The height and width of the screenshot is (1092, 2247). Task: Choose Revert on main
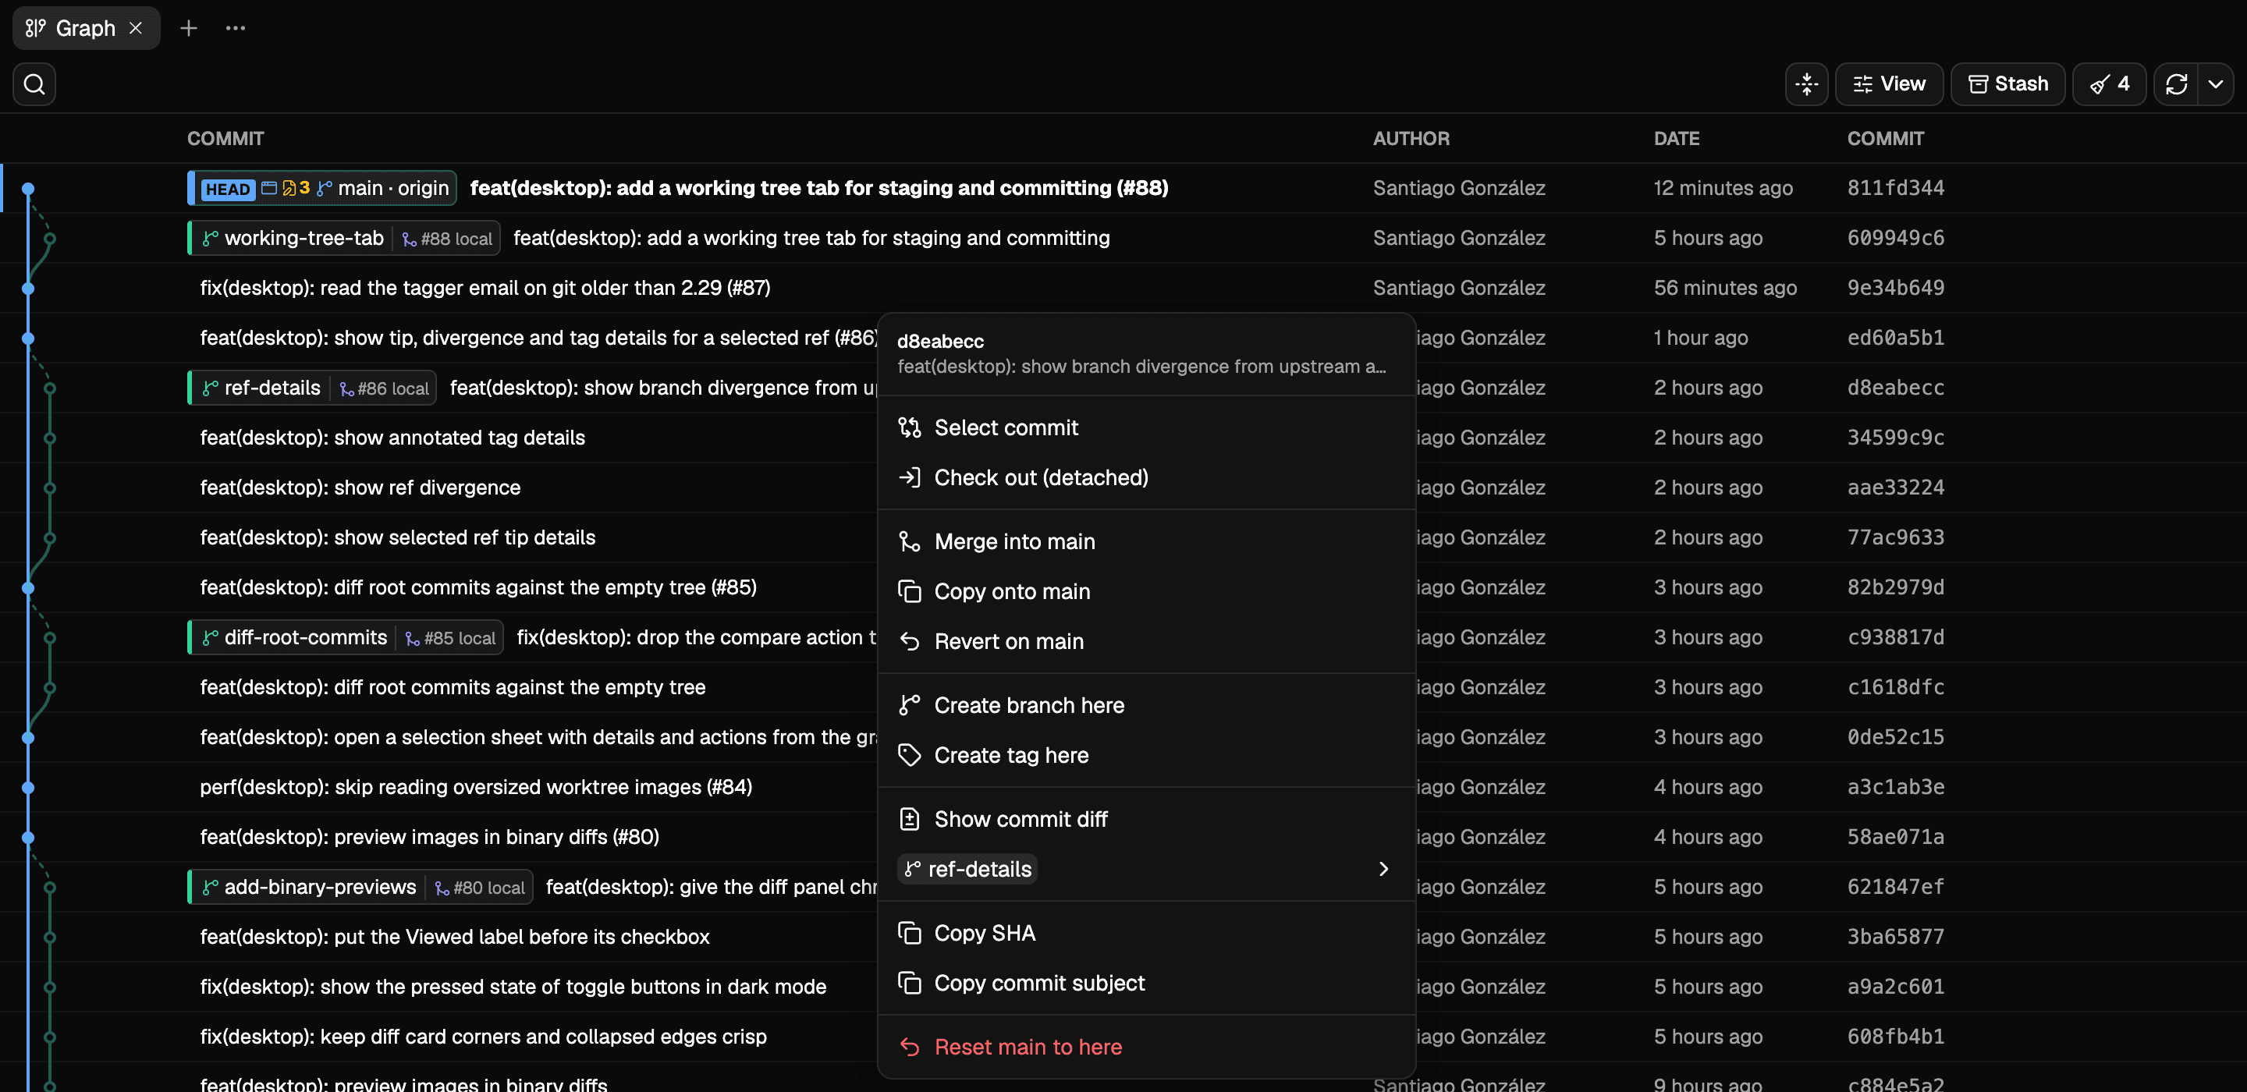[1146, 641]
